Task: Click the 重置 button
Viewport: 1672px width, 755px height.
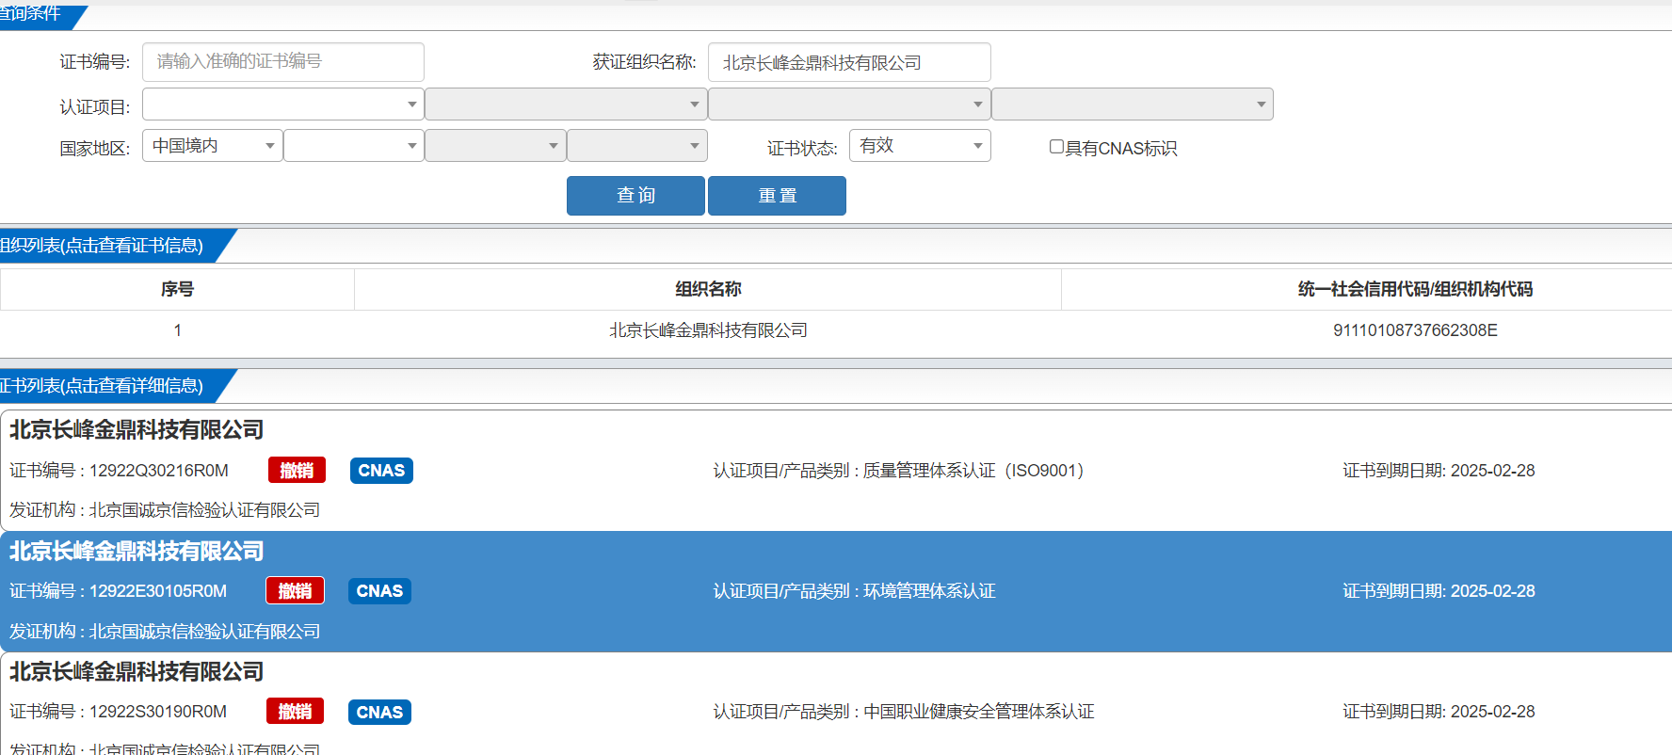Action: 777,196
